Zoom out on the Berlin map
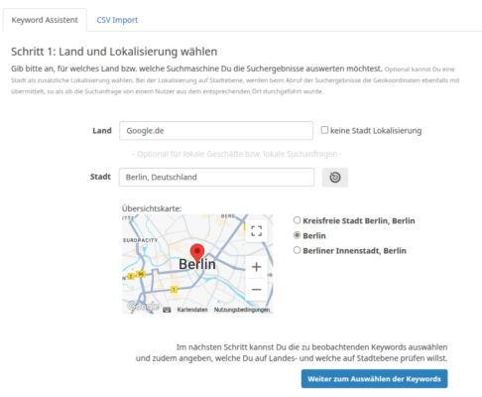The height and width of the screenshot is (397, 482). click(x=256, y=290)
